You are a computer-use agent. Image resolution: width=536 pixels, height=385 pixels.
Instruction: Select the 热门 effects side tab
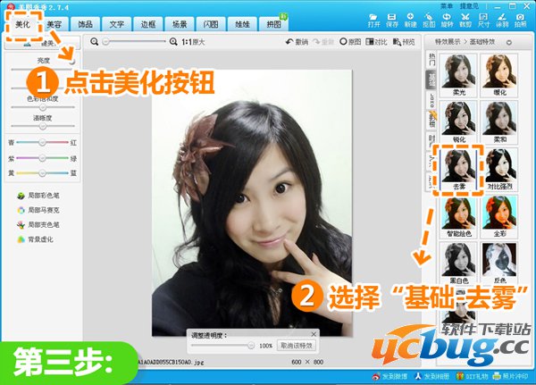[432, 59]
